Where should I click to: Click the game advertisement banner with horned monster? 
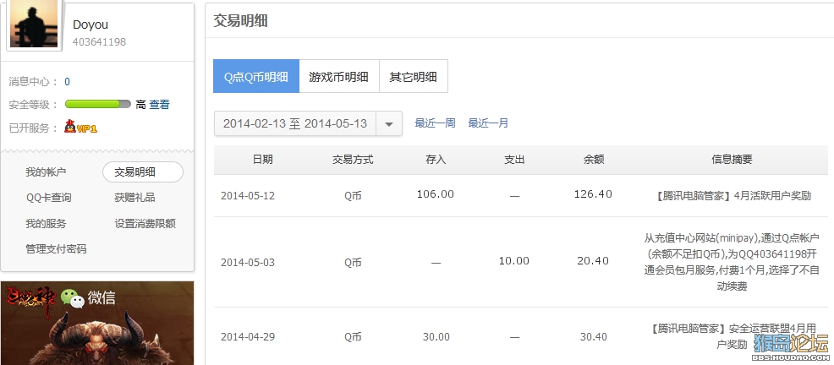(97, 323)
